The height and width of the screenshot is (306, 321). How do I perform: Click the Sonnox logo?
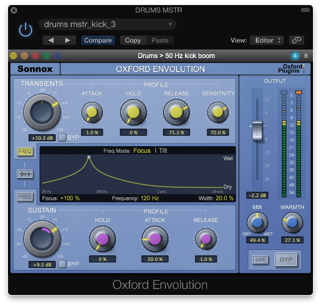click(x=35, y=69)
